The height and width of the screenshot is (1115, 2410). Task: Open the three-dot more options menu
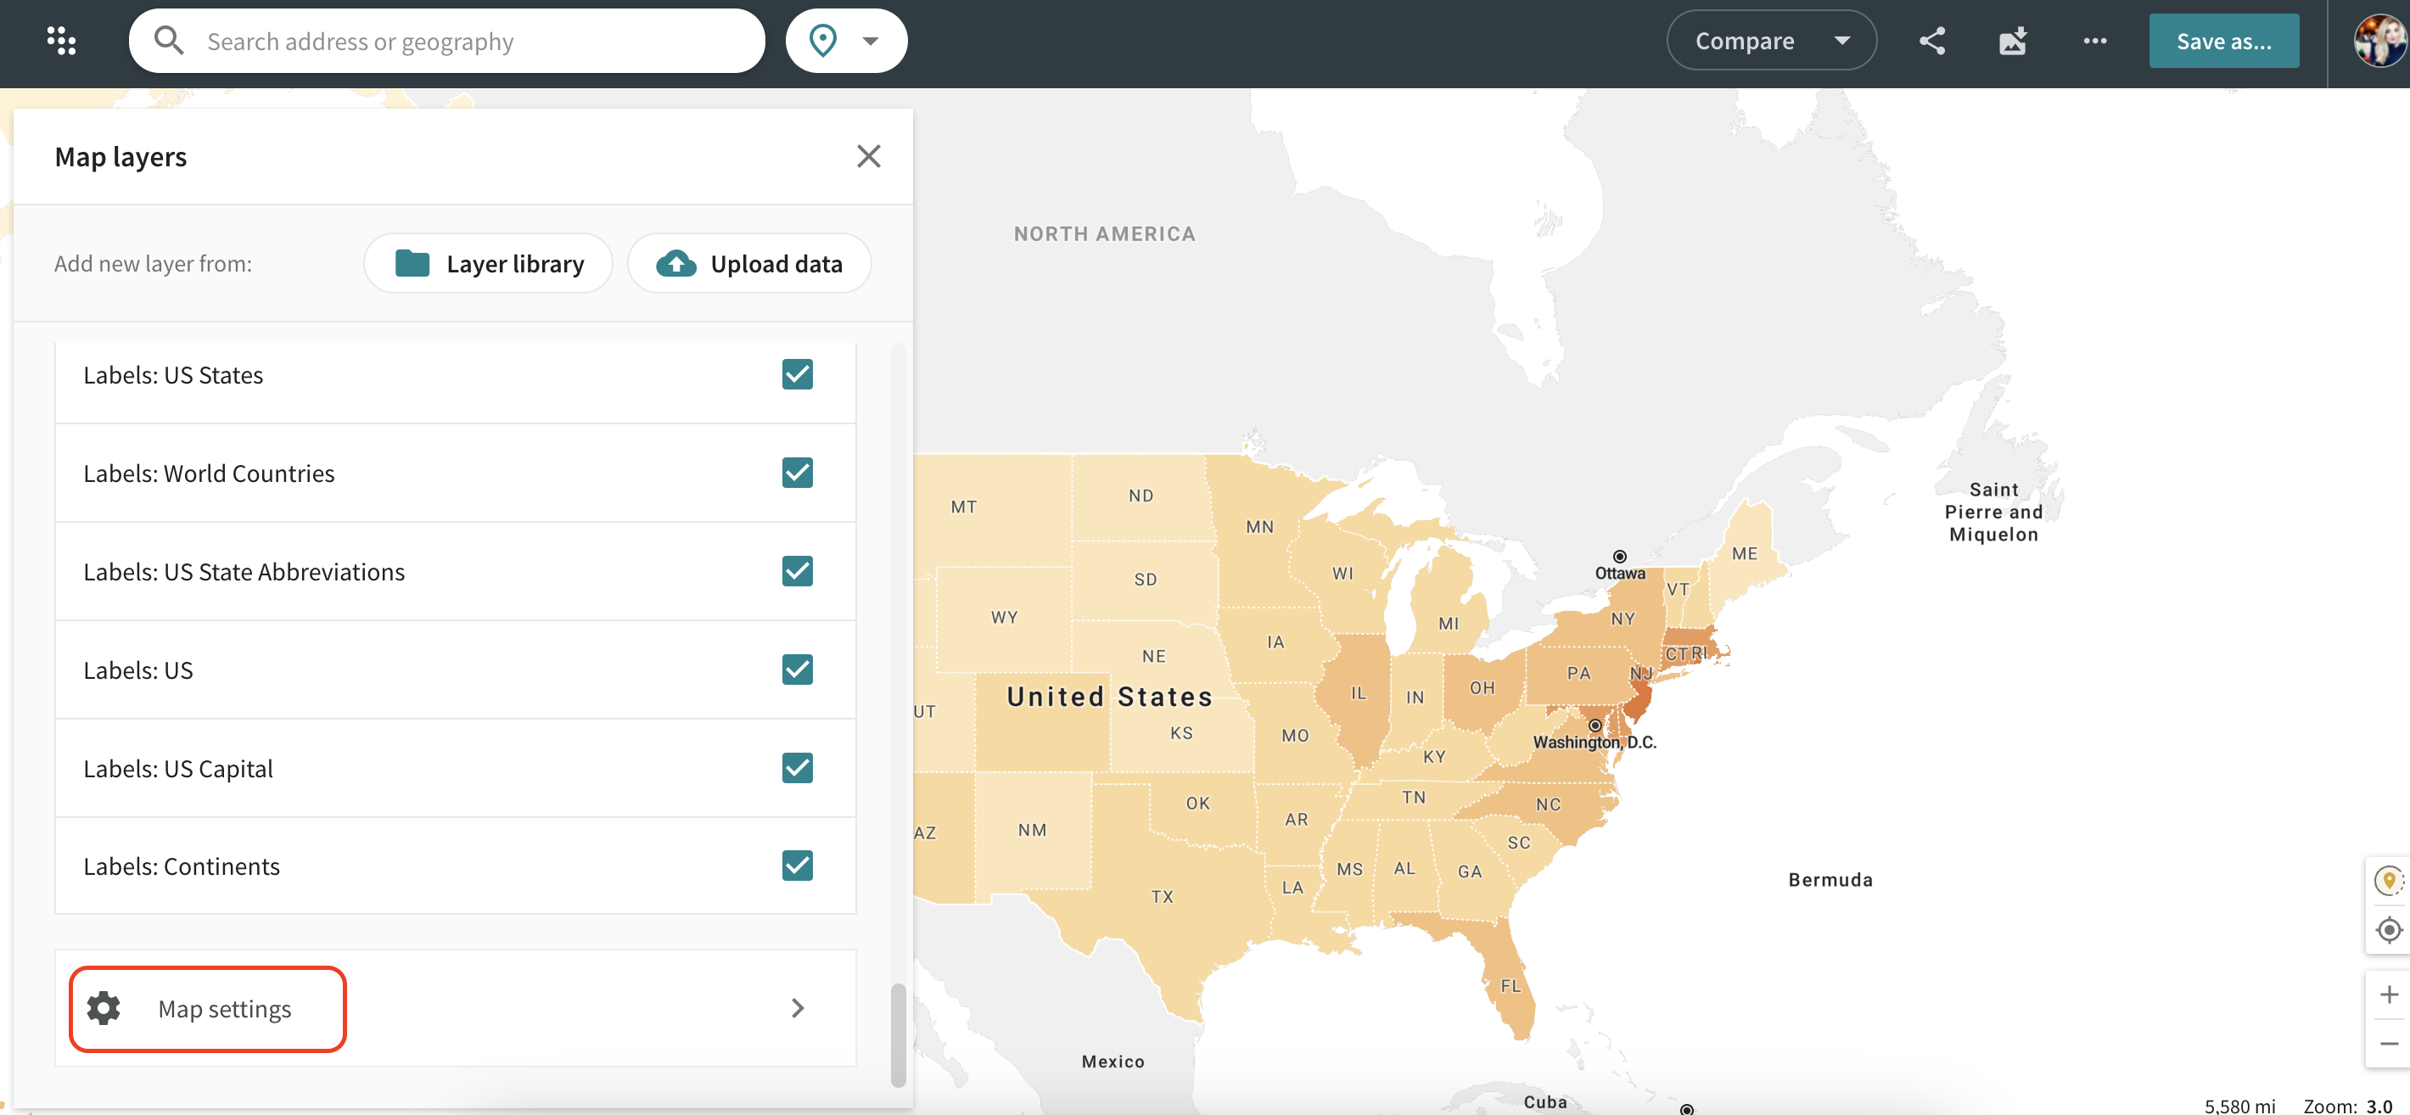coord(2094,42)
